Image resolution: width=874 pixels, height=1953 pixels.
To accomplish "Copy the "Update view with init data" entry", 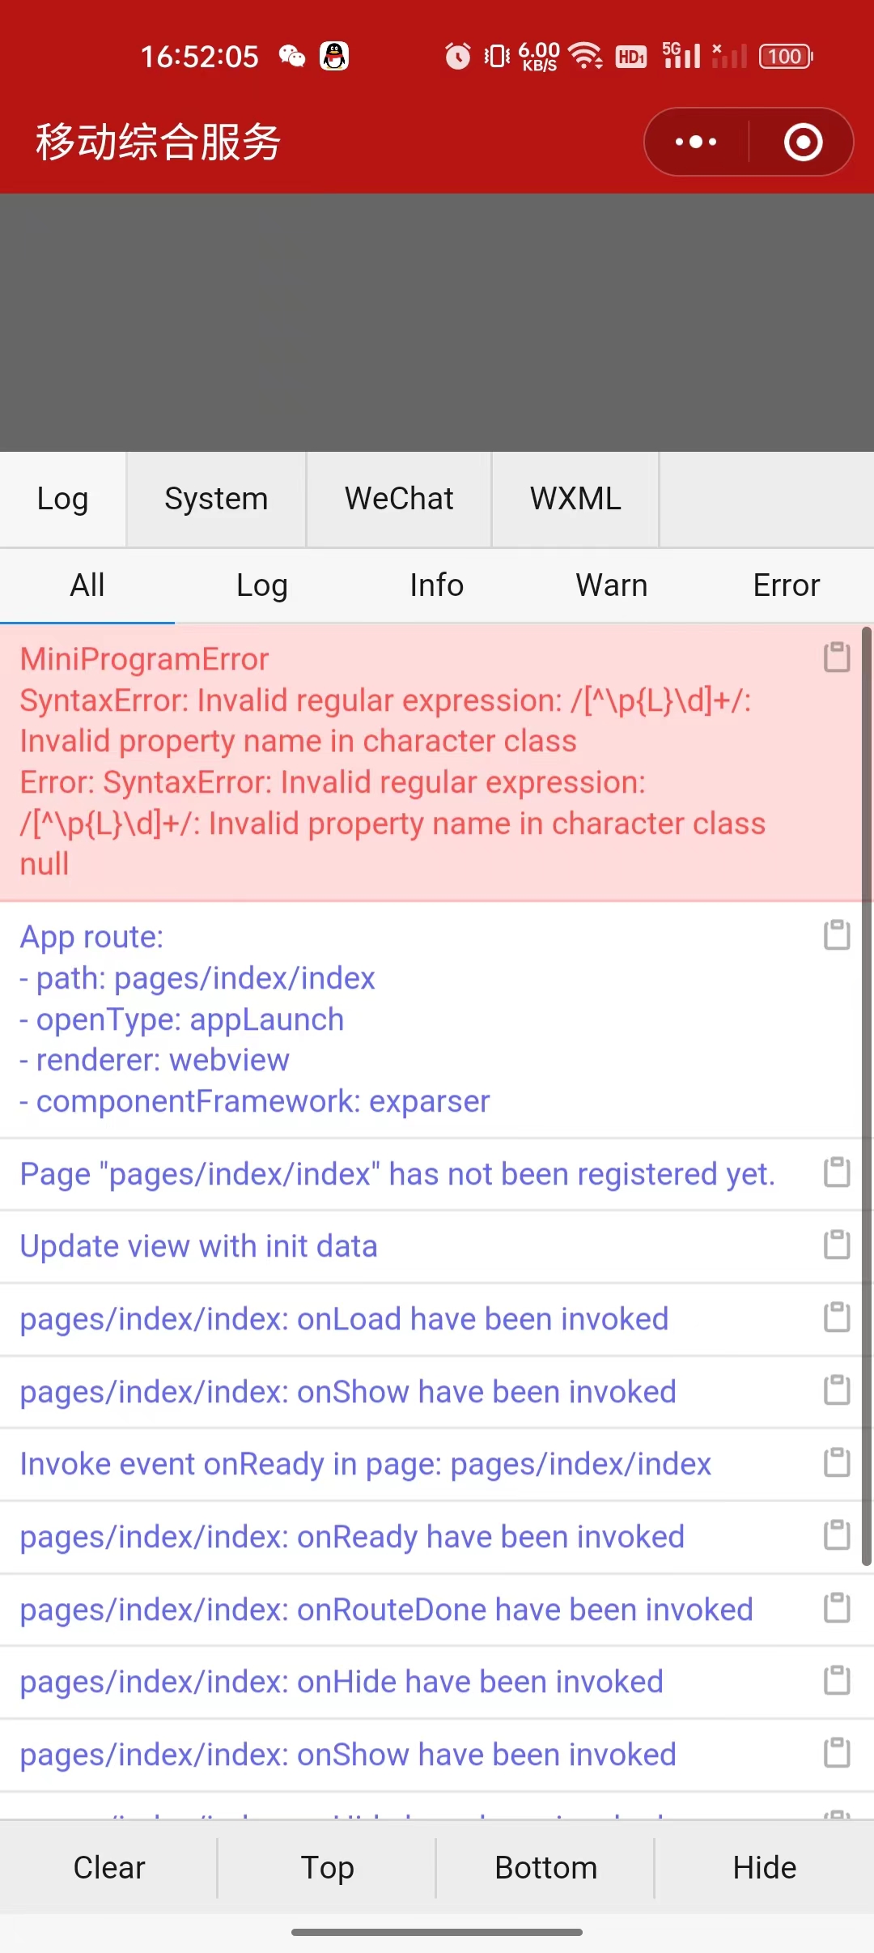I will coord(838,1245).
